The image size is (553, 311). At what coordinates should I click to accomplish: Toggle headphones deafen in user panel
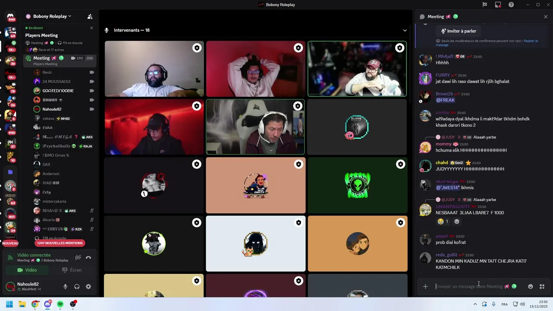point(77,286)
